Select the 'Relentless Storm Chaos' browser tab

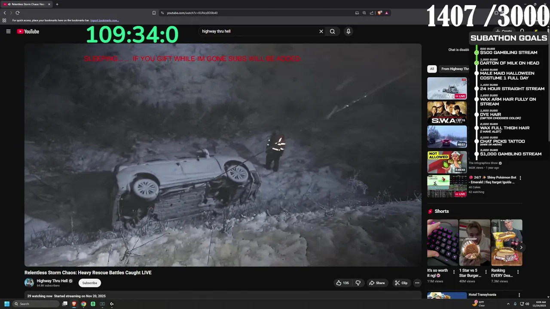click(x=27, y=4)
